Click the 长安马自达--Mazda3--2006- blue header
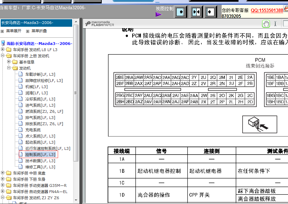The height and width of the screenshot is (204, 288). point(36,23)
